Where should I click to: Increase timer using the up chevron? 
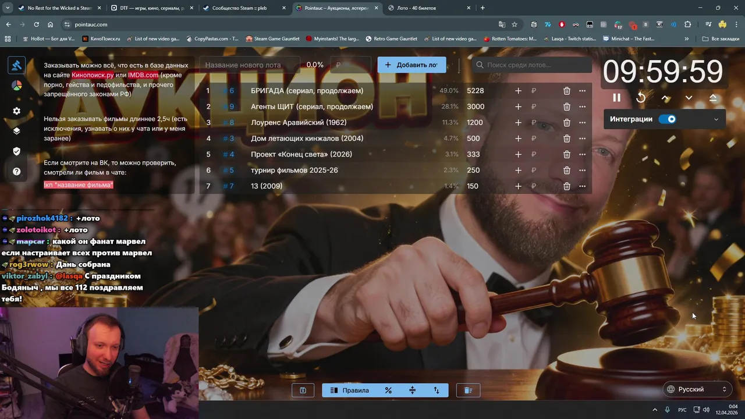click(665, 98)
